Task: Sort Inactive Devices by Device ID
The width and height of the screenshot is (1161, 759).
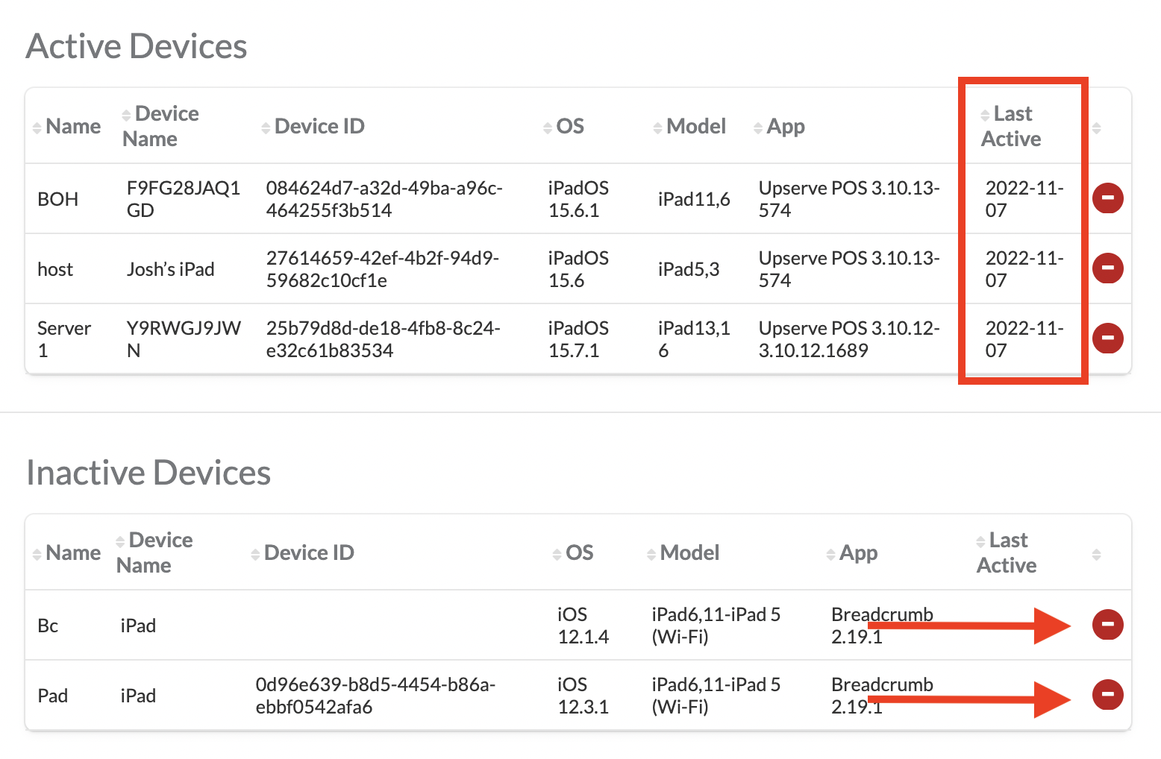Action: (303, 553)
